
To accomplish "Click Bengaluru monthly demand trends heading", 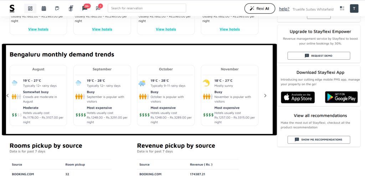I will coord(62,55).
